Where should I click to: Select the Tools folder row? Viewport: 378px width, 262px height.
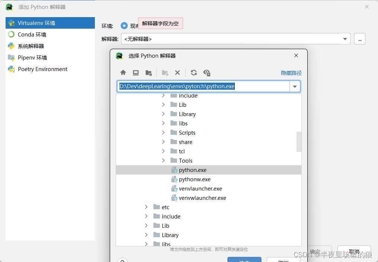pyautogui.click(x=208, y=161)
